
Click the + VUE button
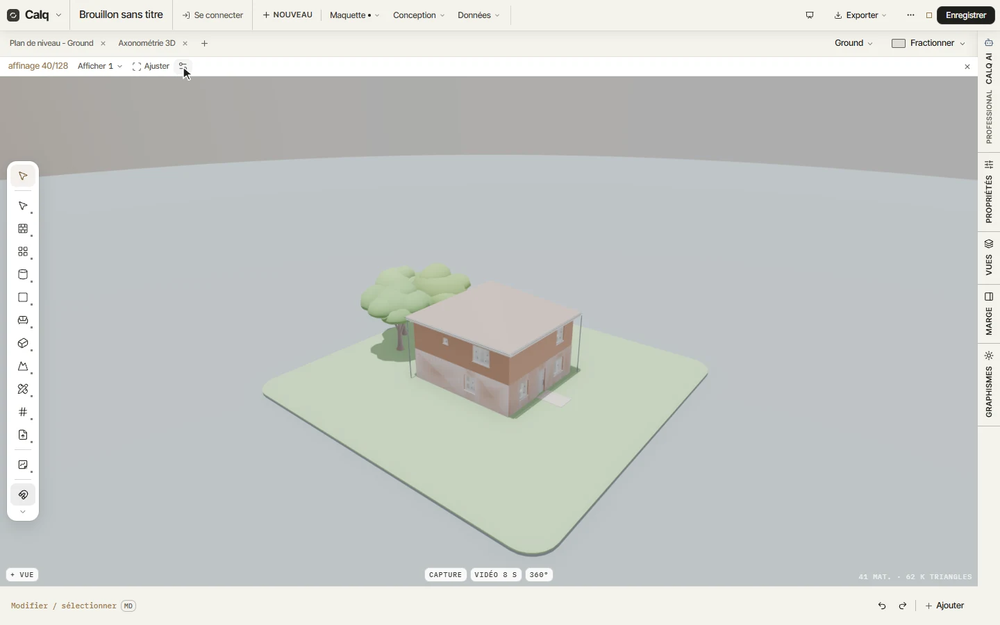[x=23, y=575]
